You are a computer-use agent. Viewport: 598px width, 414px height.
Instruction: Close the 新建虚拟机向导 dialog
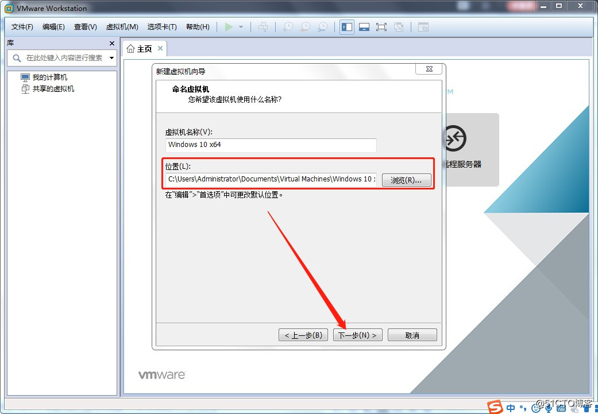tap(429, 69)
